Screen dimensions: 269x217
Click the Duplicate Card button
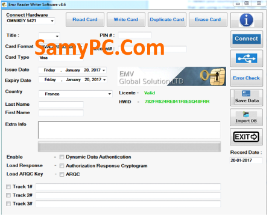coord(167,20)
